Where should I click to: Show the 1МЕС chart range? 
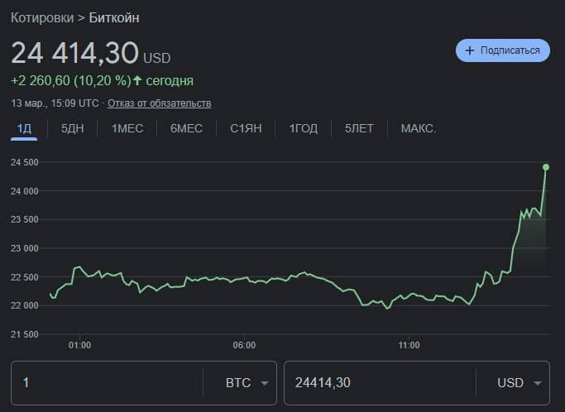coord(127,128)
